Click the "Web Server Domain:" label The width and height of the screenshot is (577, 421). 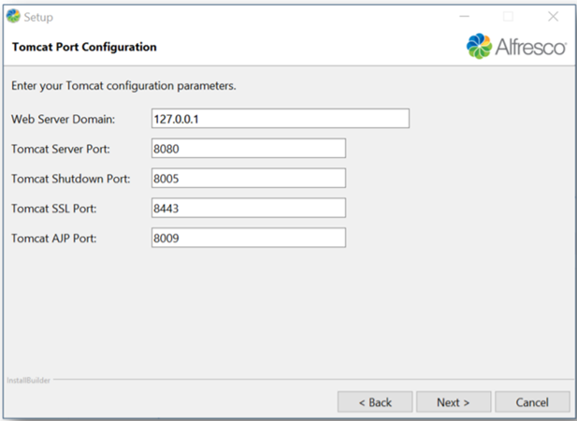63,119
